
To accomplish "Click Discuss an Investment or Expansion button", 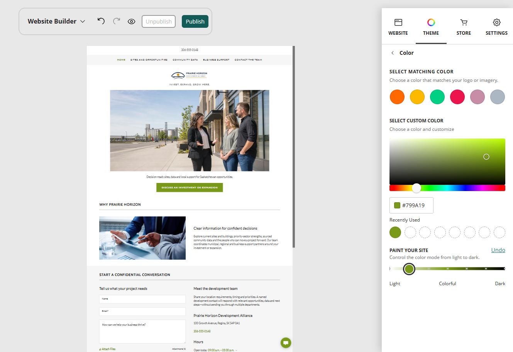I will [x=190, y=188].
